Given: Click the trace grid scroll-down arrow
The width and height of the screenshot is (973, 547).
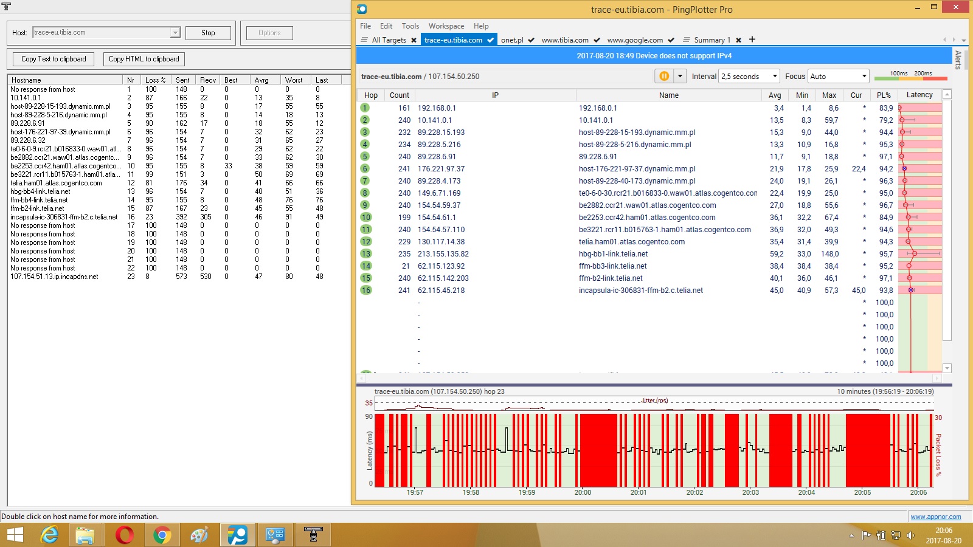Looking at the screenshot, I should (x=947, y=368).
